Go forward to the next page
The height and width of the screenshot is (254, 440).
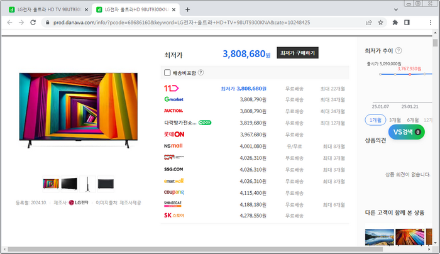21,23
